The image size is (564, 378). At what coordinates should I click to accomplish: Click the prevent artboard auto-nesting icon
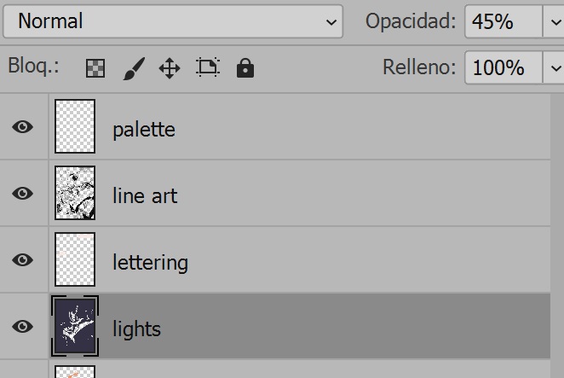click(207, 68)
